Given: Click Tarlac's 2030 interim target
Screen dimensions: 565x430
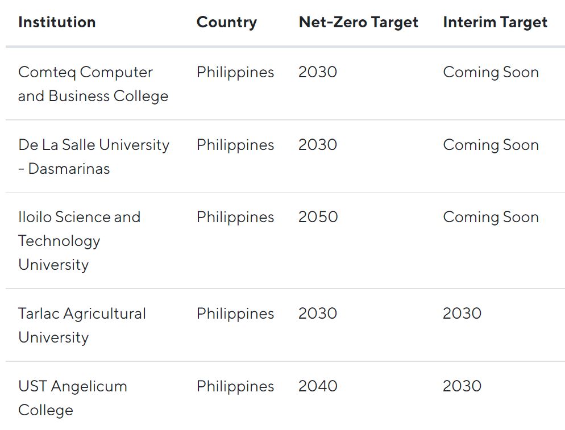Looking at the screenshot, I should pyautogui.click(x=462, y=314).
